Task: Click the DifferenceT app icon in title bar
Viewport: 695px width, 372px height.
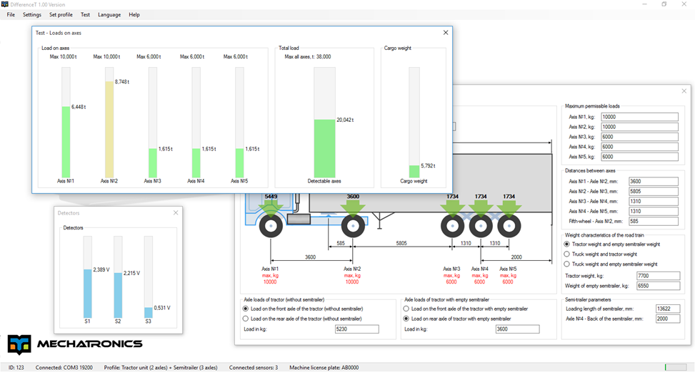Action: tap(6, 4)
